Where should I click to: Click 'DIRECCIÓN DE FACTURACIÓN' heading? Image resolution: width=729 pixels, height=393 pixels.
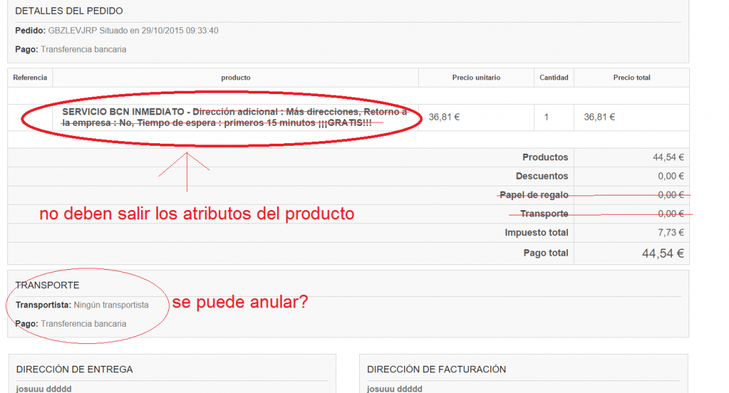[x=436, y=369]
